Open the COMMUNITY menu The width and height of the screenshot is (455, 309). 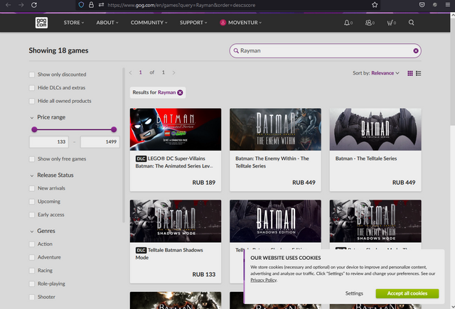click(x=149, y=23)
